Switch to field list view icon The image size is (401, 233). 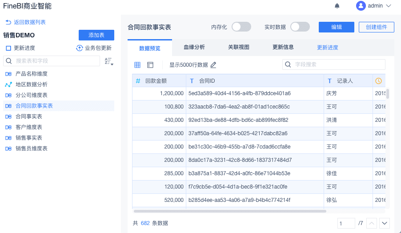[x=150, y=65]
